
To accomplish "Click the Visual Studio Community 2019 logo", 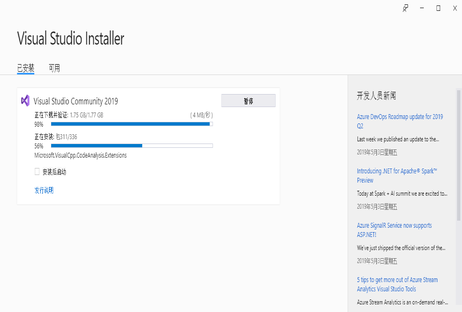I will tap(25, 101).
